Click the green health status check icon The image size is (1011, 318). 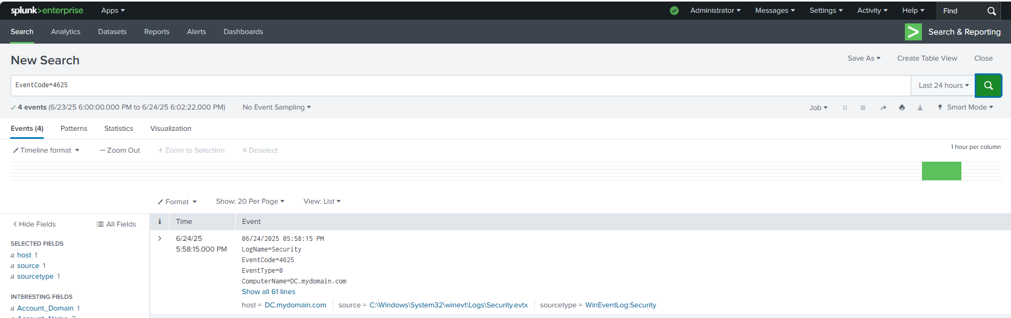click(674, 11)
